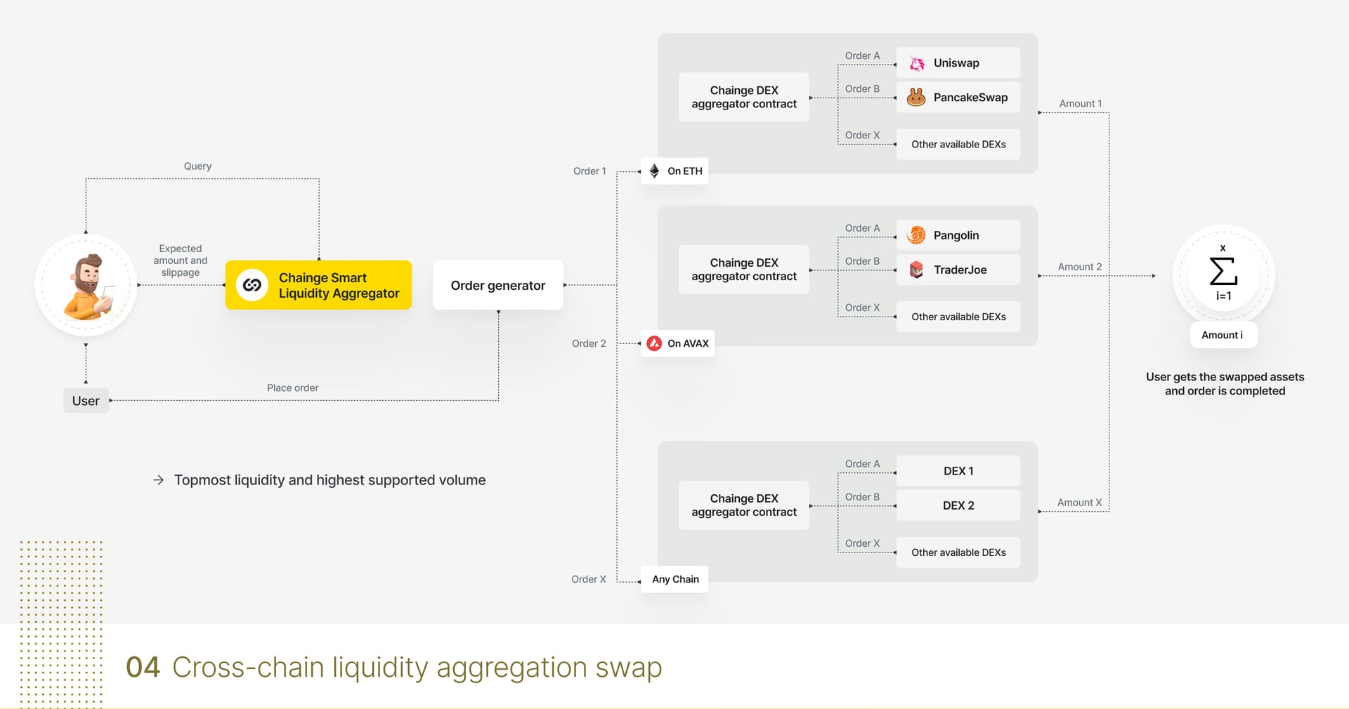Click the Pangolin orange icon

[916, 235]
